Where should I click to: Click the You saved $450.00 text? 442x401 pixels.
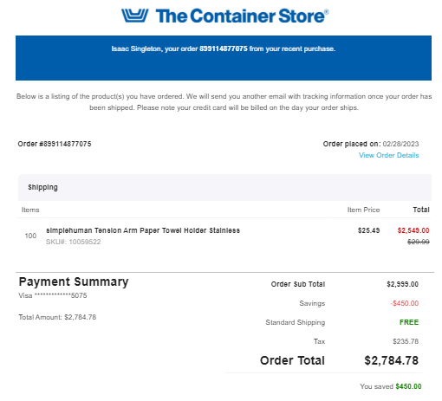point(391,386)
